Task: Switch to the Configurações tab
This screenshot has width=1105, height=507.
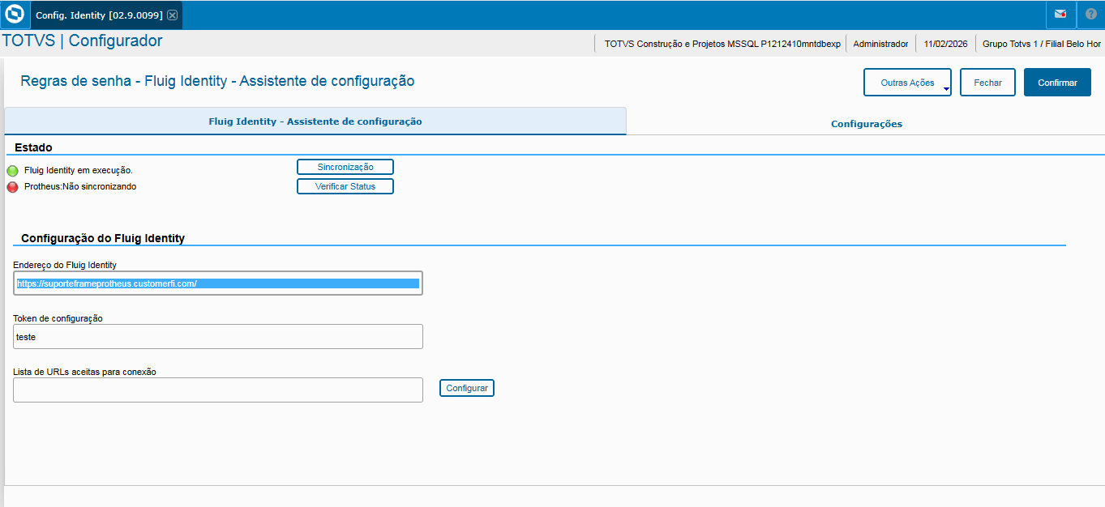Action: 866,124
